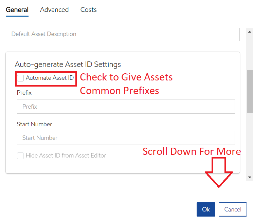Screen dimensions: 253x222
Task: Focus the Start Number input box
Action: 126,138
